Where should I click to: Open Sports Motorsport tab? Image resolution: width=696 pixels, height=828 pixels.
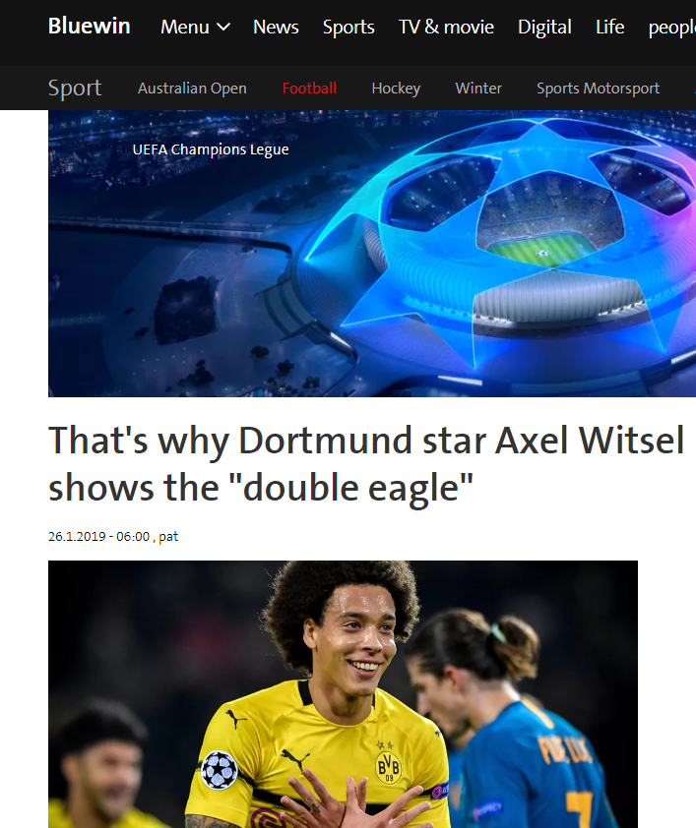598,89
